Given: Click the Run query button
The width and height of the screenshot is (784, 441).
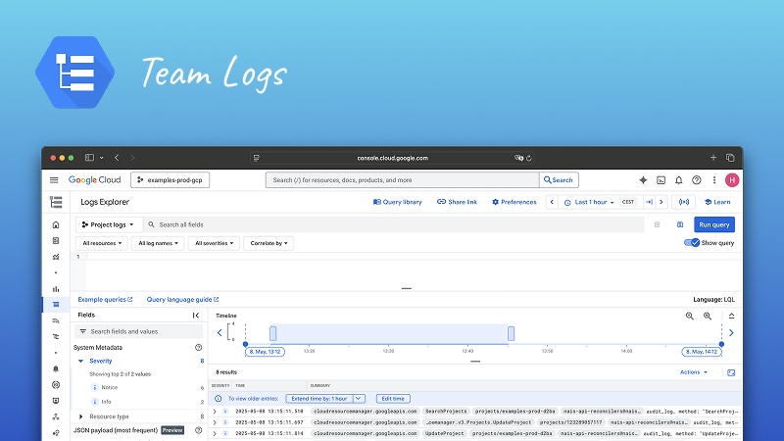Looking at the screenshot, I should (x=714, y=224).
